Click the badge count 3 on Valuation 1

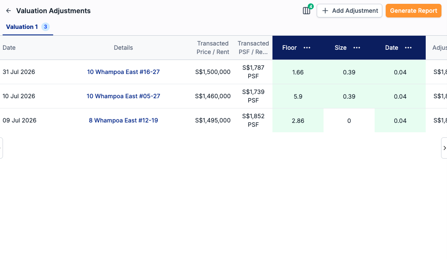(45, 27)
